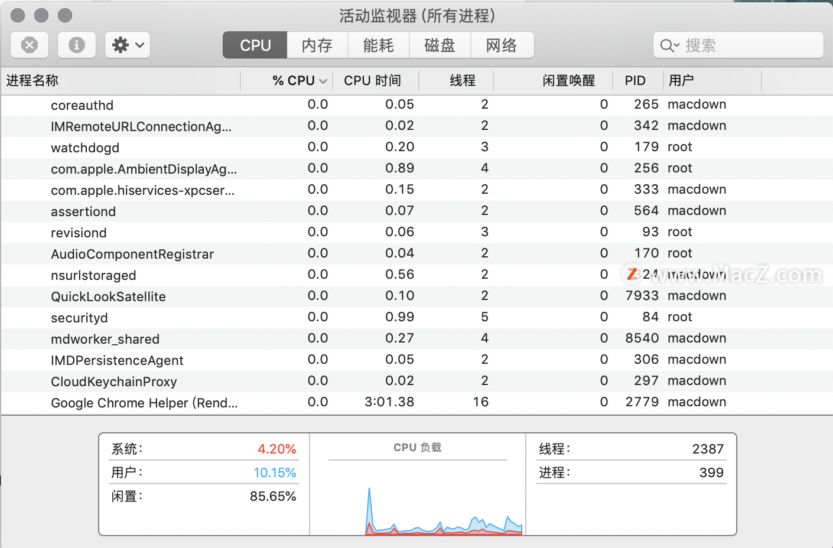Switch to the CPU tab
Screen dimensions: 833x548
255,45
